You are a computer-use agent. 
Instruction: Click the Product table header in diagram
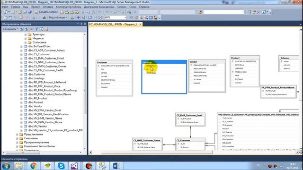tap(245, 58)
